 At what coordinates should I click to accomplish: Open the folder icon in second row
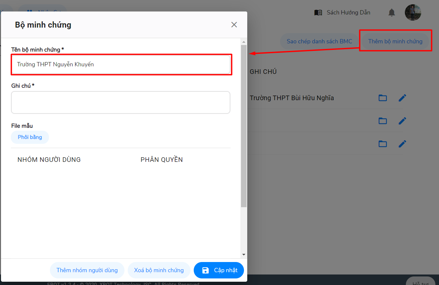pos(383,121)
